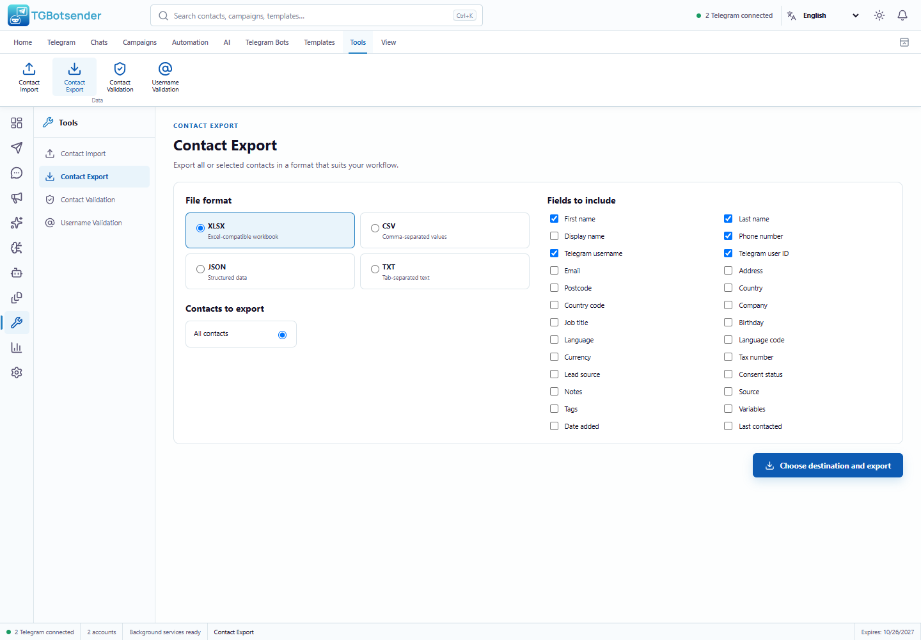The height and width of the screenshot is (640, 921).
Task: Check the Birthday field
Action: coord(728,323)
